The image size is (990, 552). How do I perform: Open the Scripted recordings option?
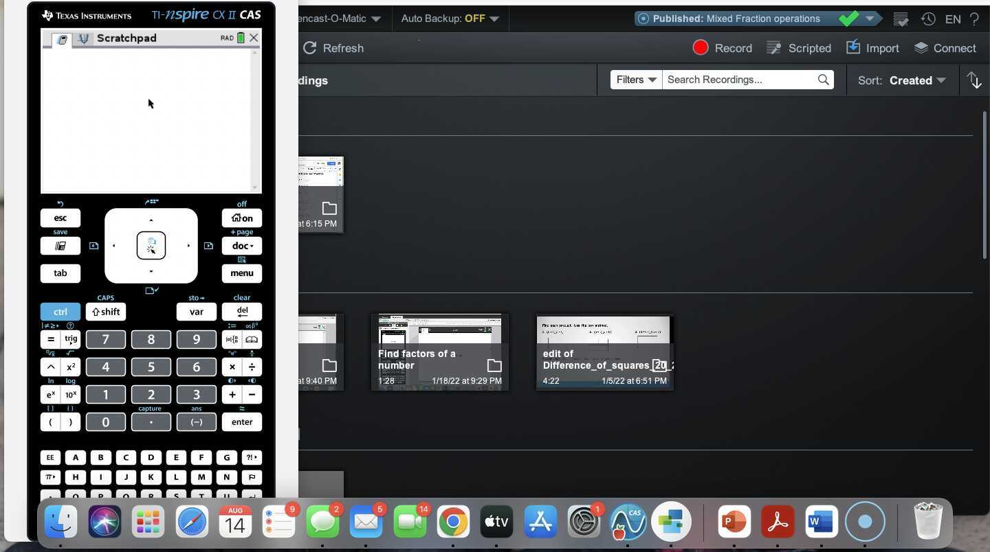click(799, 48)
